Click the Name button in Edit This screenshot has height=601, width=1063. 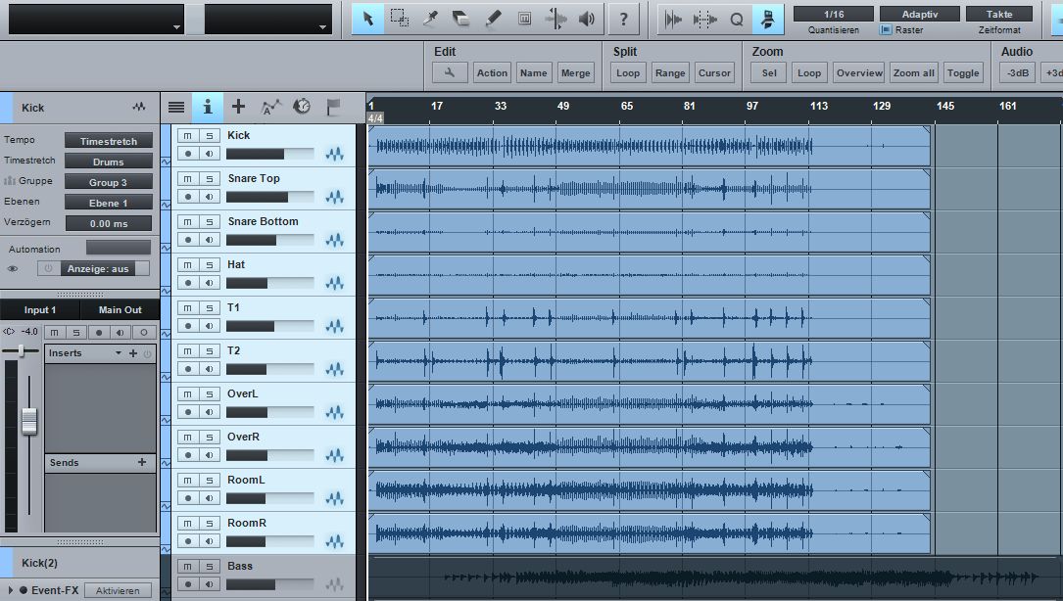pyautogui.click(x=534, y=72)
